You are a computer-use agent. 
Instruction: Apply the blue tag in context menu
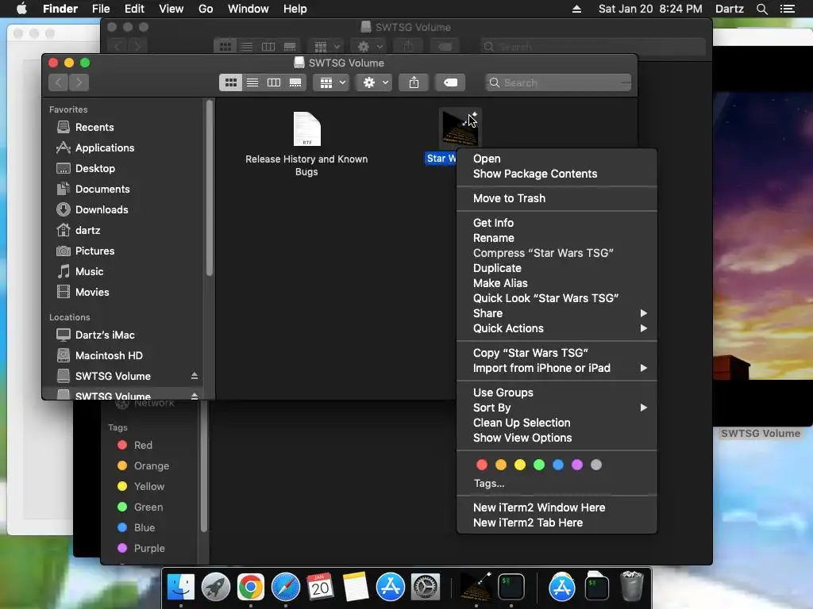click(558, 465)
